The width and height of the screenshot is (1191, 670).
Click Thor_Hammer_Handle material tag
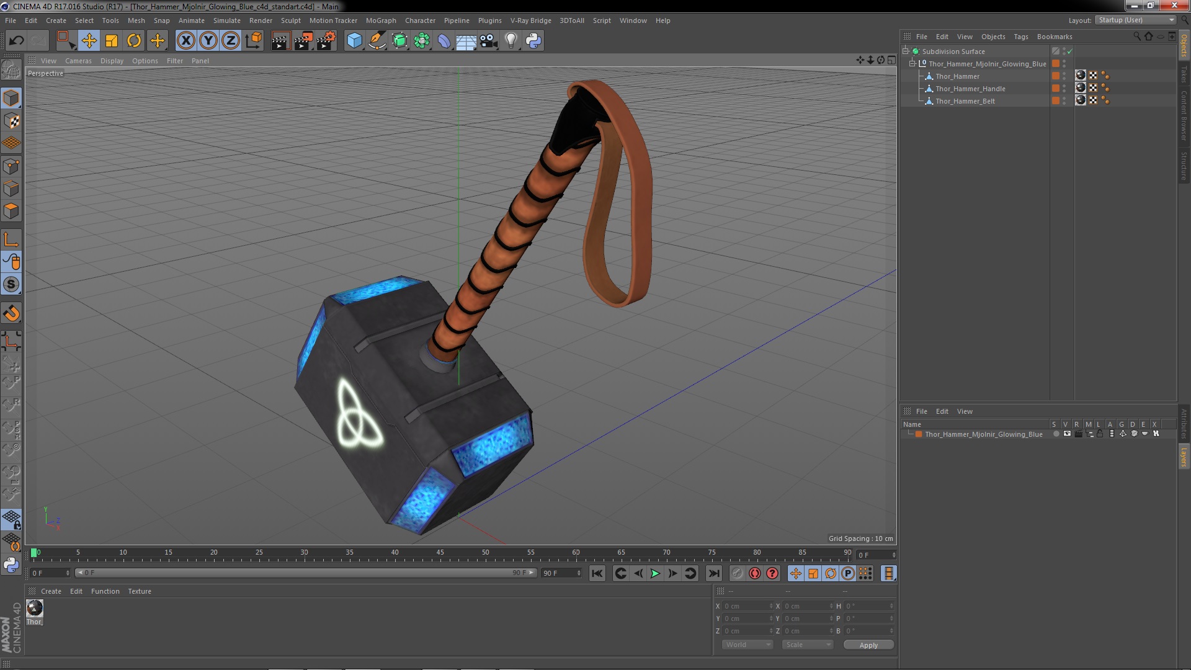tap(1081, 87)
